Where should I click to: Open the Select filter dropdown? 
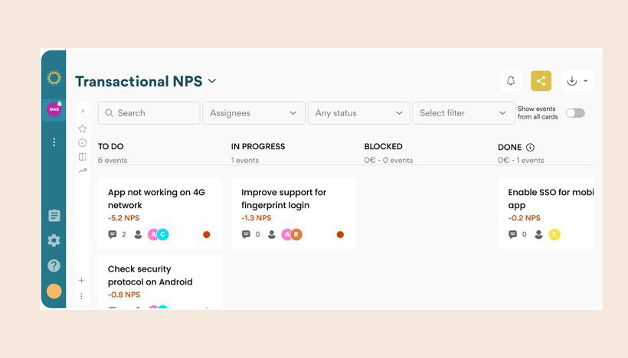[464, 113]
